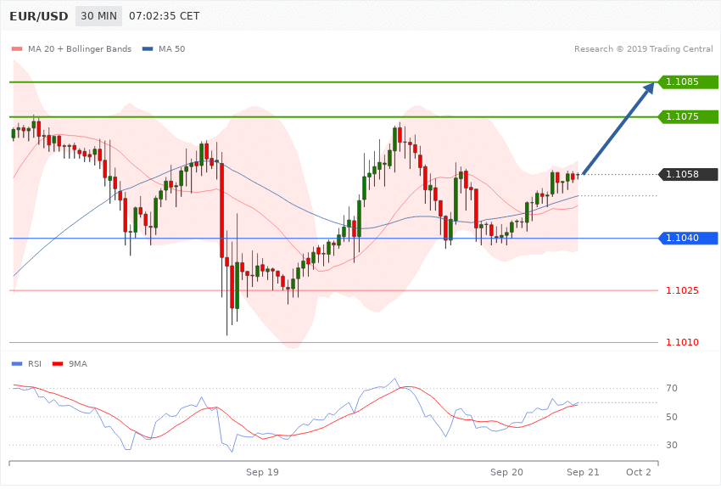Click the Oct 2 date axis label

(639, 472)
